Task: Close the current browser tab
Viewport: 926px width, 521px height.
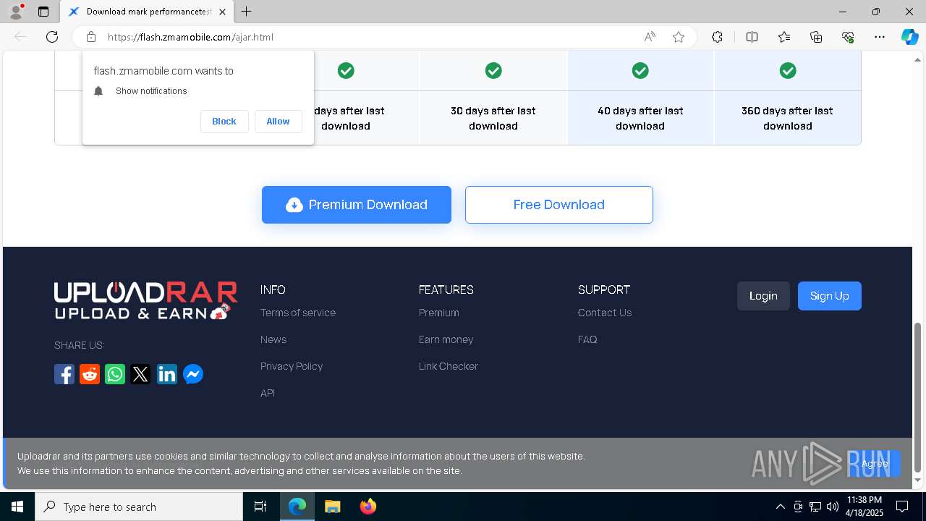Action: pos(222,12)
